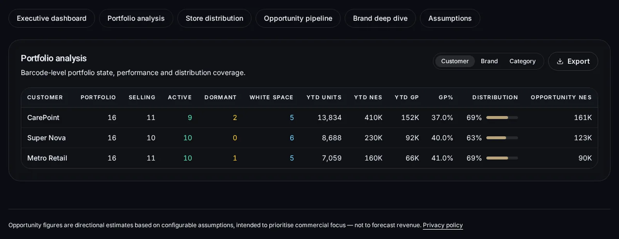Click CarePoint distribution progress bar

click(502, 117)
